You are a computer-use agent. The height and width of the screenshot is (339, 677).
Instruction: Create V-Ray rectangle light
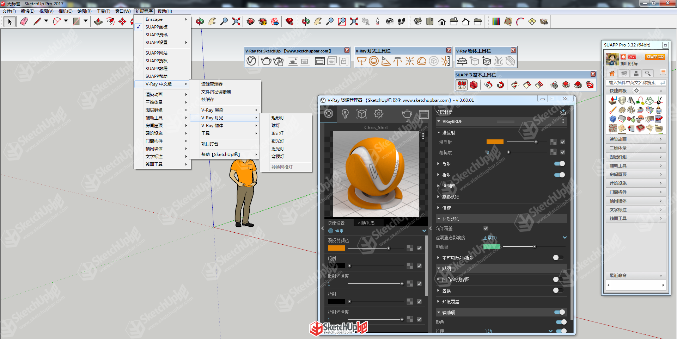coord(362,61)
